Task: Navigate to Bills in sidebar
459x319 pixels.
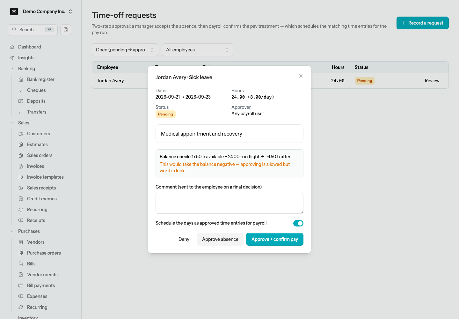Action: (x=31, y=264)
